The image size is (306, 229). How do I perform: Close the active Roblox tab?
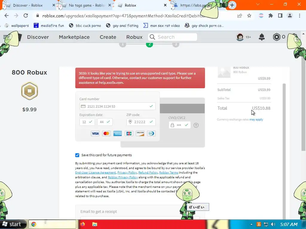165,5
